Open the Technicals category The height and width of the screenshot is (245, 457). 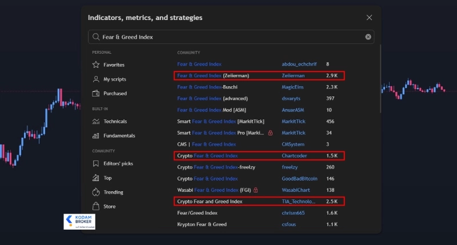click(115, 121)
